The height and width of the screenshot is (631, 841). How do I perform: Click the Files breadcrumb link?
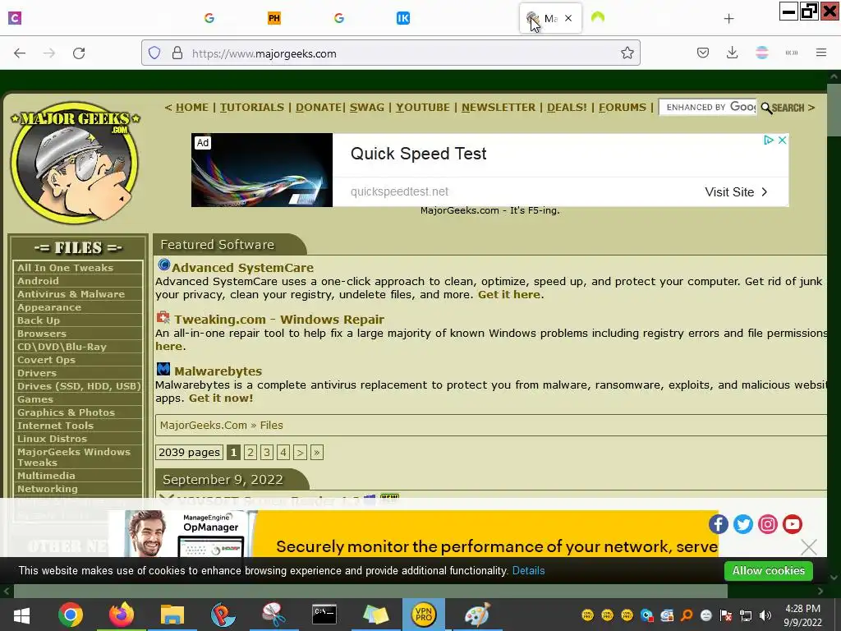coord(271,425)
